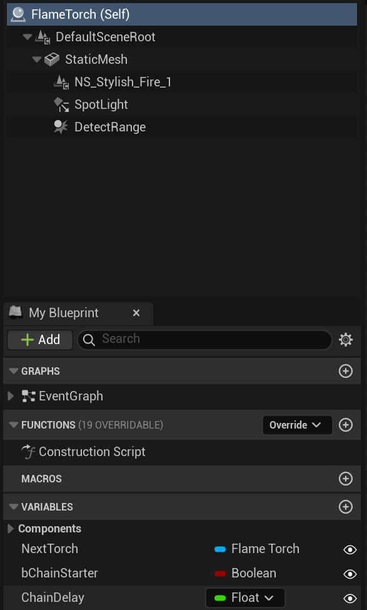Click the Add button
This screenshot has width=367, height=610.
coord(40,340)
